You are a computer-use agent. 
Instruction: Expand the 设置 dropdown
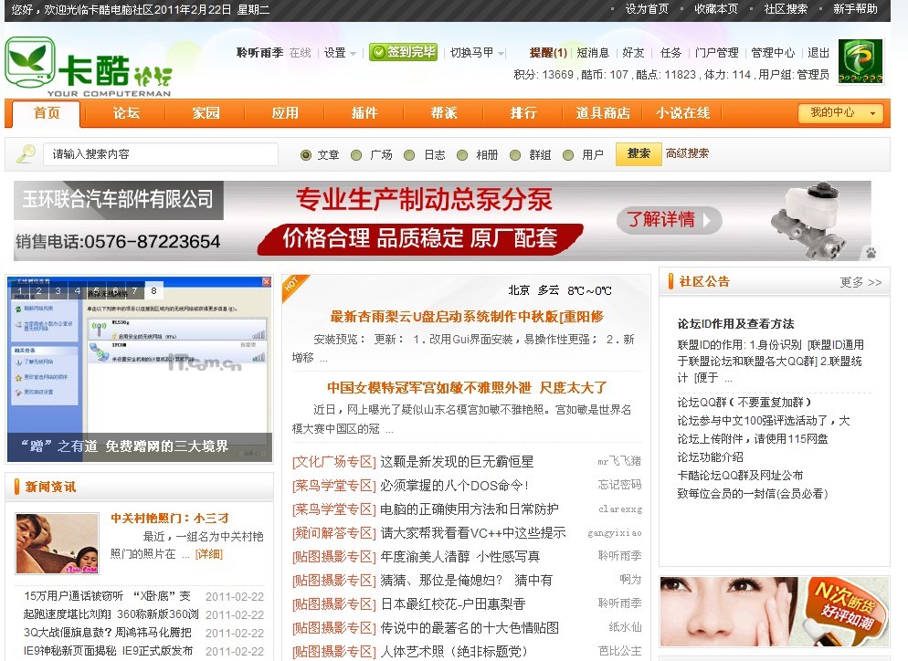tap(340, 53)
